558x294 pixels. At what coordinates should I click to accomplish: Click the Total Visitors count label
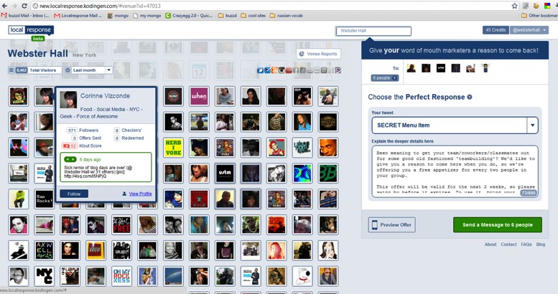coord(39,70)
